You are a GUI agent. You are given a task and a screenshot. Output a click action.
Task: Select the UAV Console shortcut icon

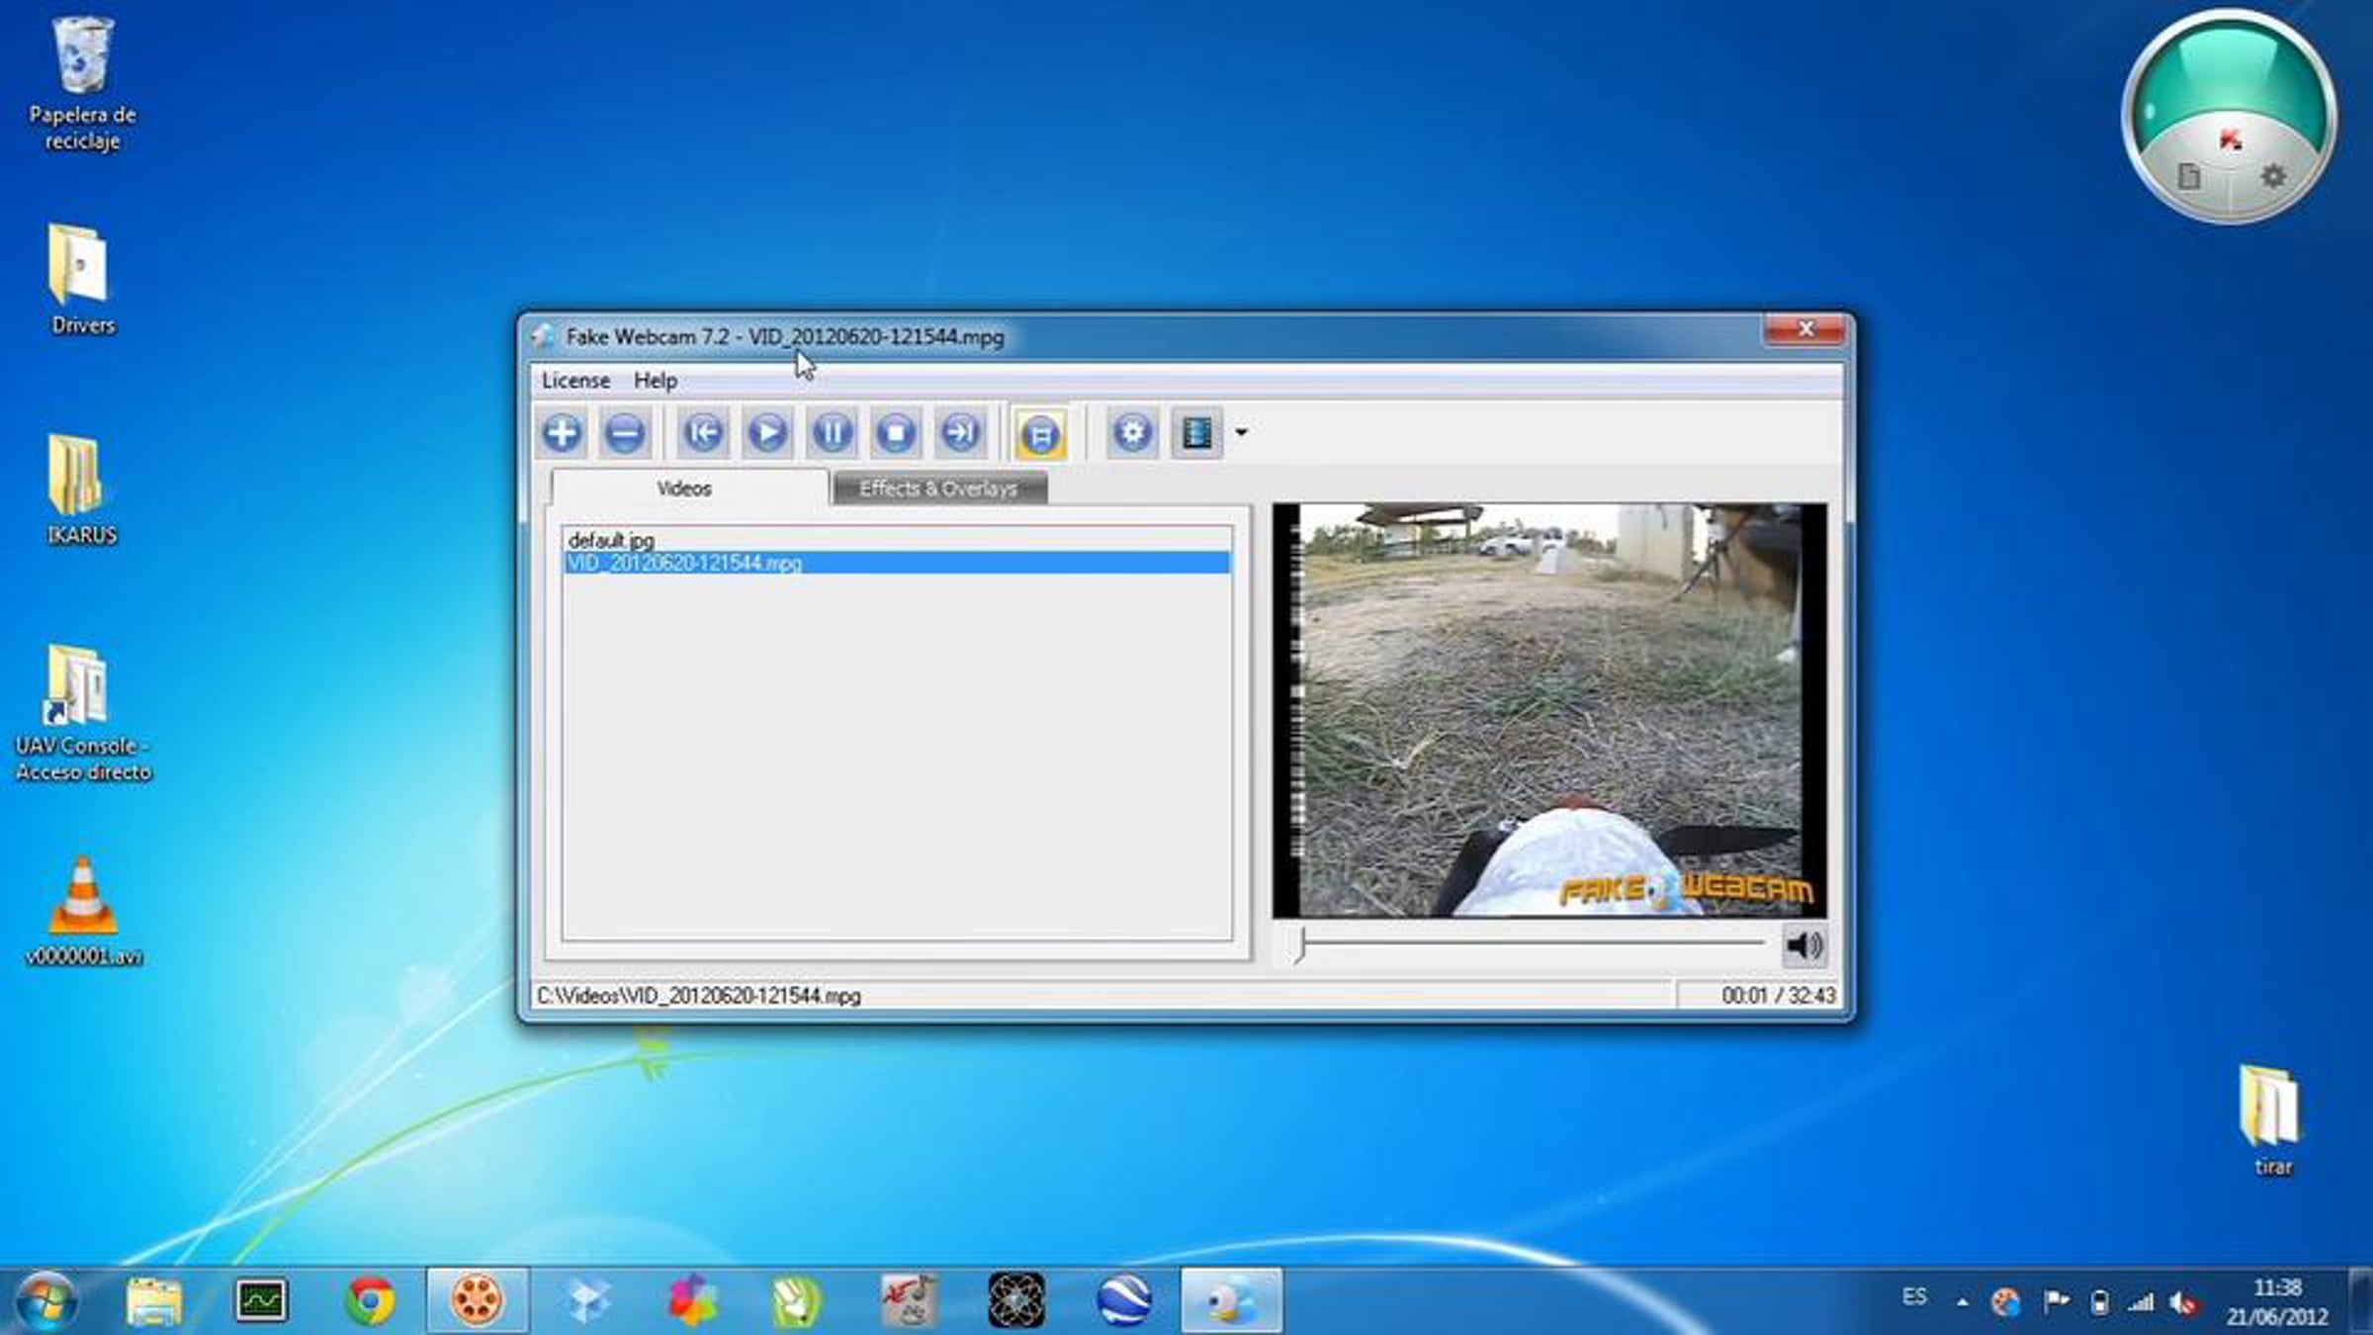tap(83, 715)
